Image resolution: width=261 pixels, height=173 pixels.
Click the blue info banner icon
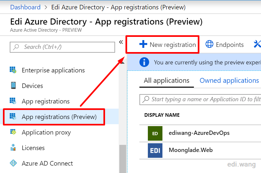point(144,62)
